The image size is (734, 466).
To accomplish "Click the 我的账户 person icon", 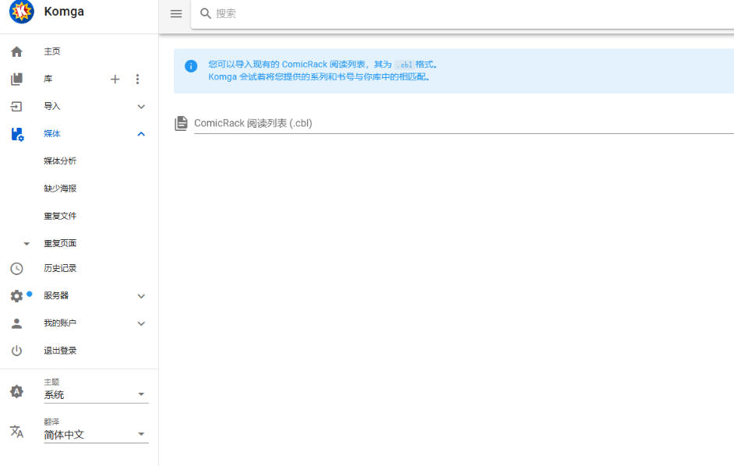I will [x=16, y=323].
